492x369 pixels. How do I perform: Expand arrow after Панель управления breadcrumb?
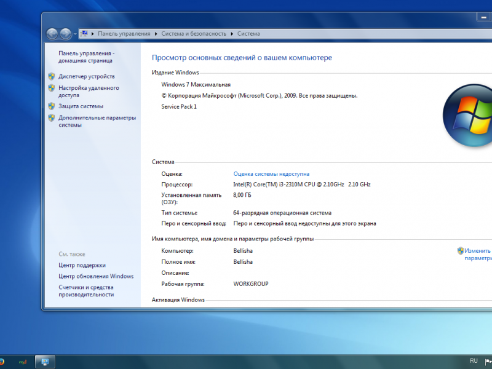click(x=156, y=34)
